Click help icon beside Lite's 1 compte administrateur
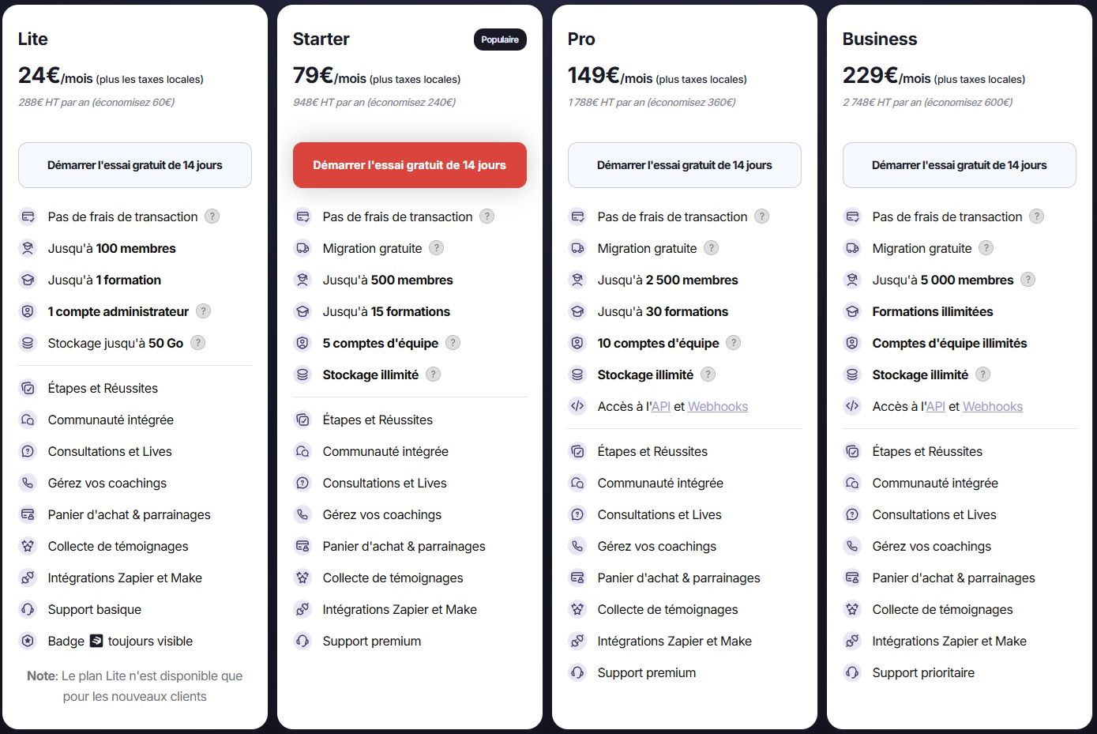Screen dimensions: 1097x734 coord(203,311)
